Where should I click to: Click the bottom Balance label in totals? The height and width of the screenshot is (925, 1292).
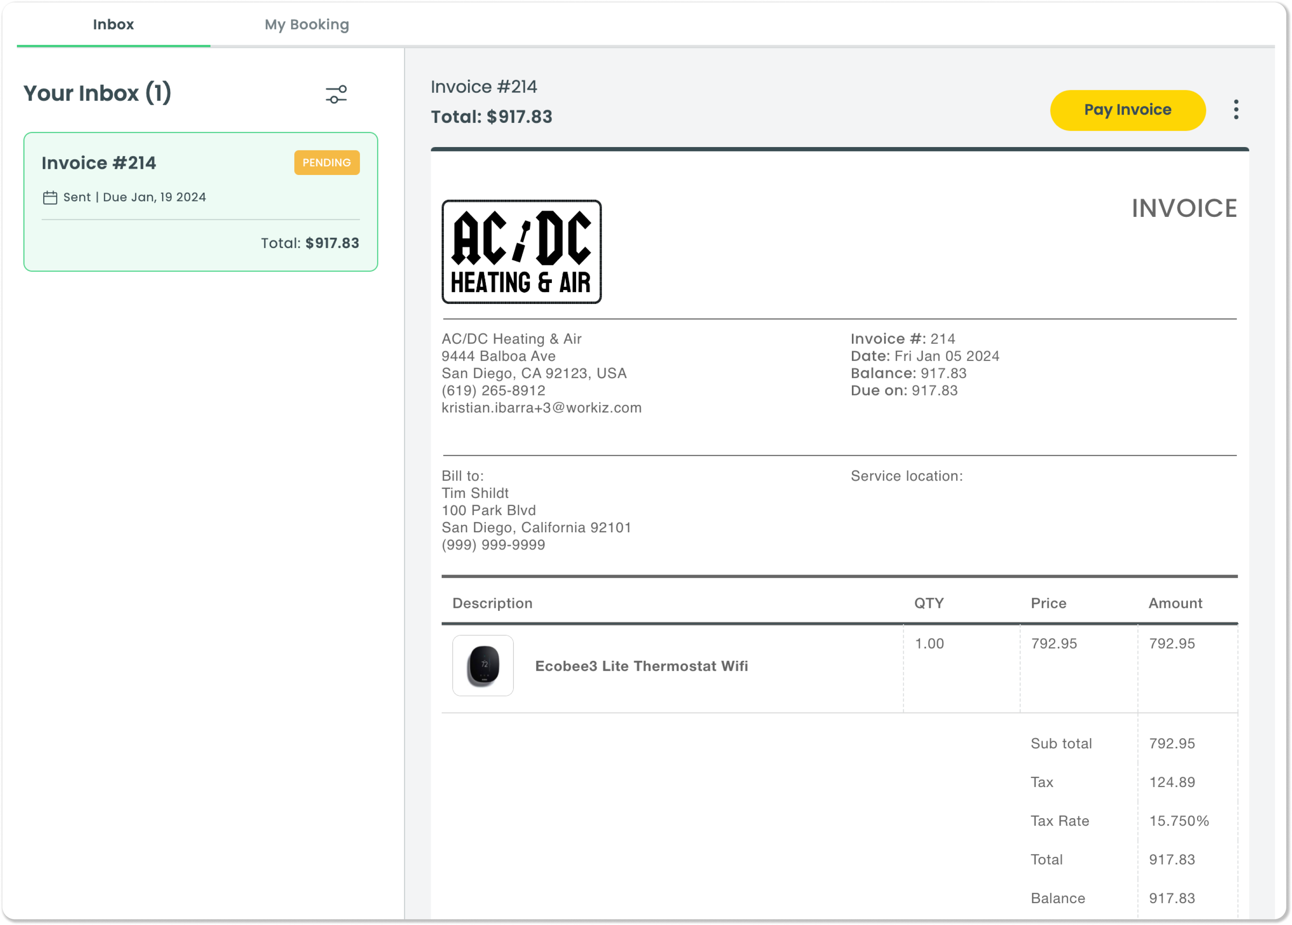(x=1057, y=898)
